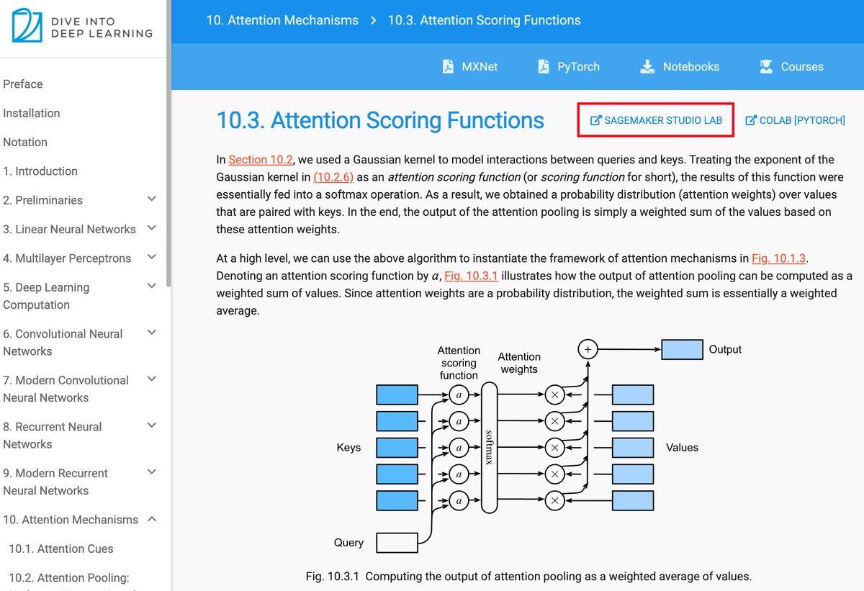Expand Deep Learning Computation chapter
The height and width of the screenshot is (591, 864).
(x=151, y=286)
